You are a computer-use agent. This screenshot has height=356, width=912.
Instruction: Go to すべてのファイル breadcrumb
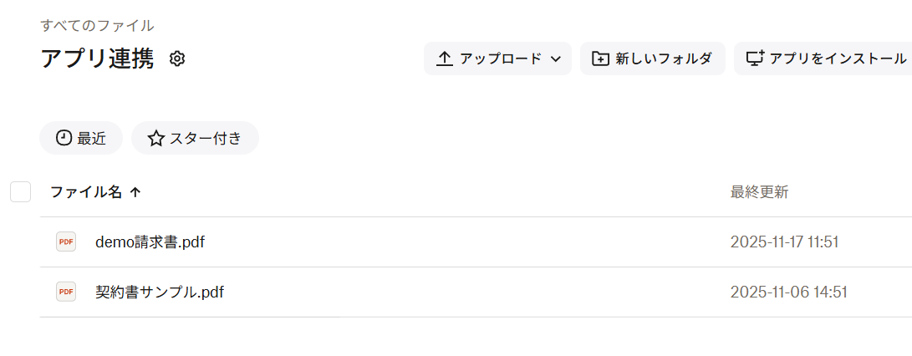coord(97,25)
